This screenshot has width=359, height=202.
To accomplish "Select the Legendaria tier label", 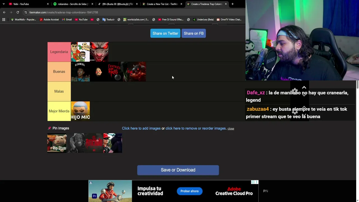I will (x=59, y=52).
